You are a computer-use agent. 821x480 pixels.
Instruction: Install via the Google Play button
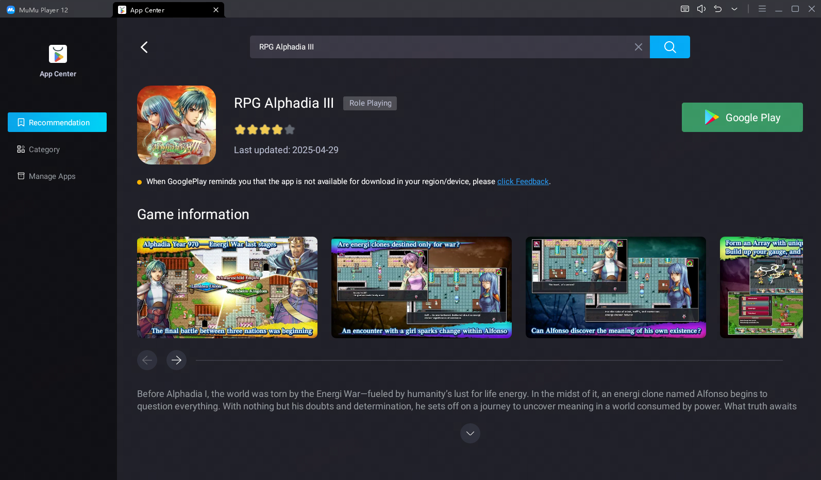pyautogui.click(x=742, y=117)
